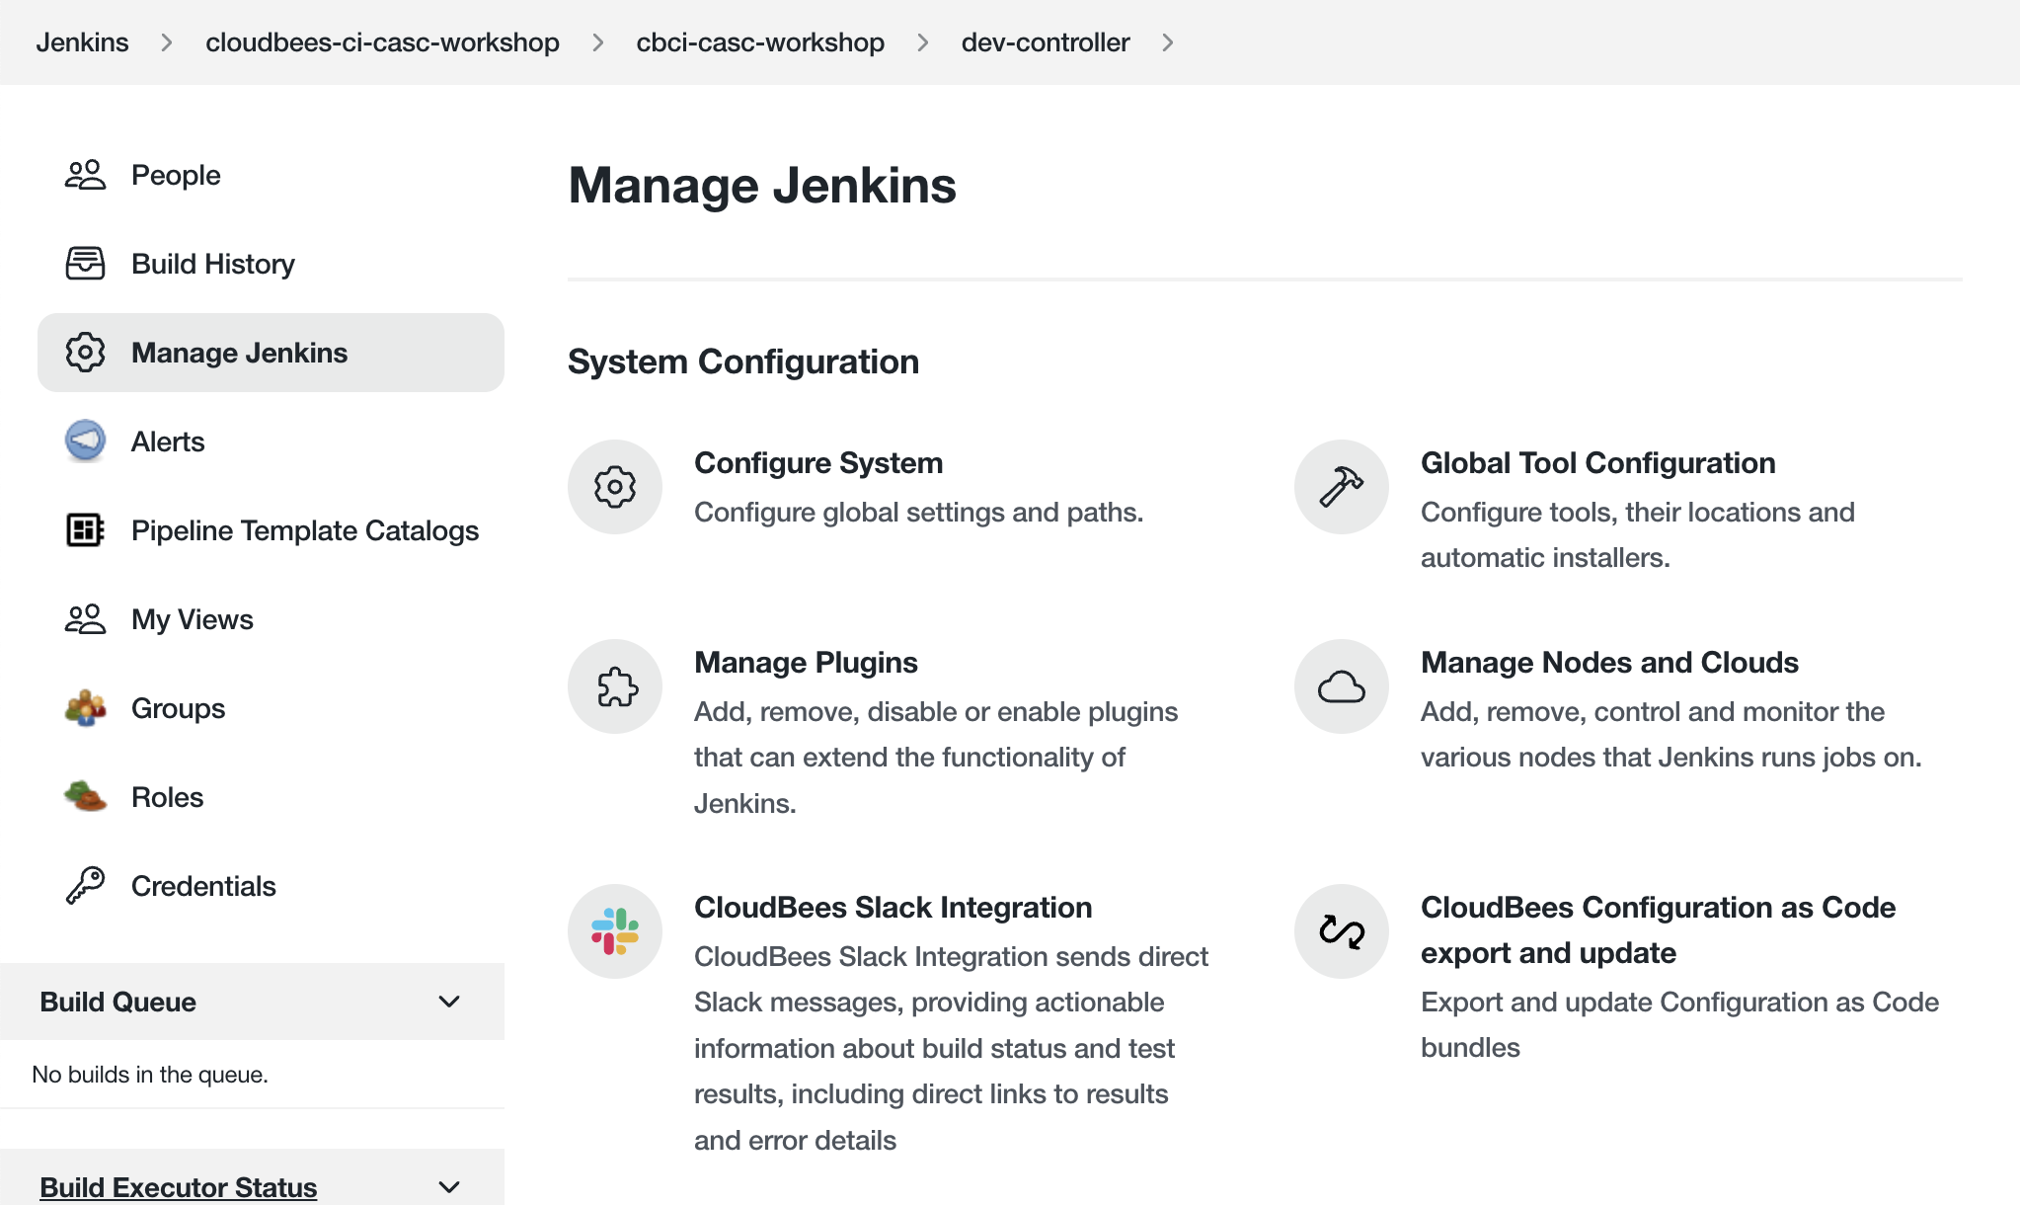The width and height of the screenshot is (2020, 1205).
Task: Open the Build Executor Status link
Action: 178,1186
